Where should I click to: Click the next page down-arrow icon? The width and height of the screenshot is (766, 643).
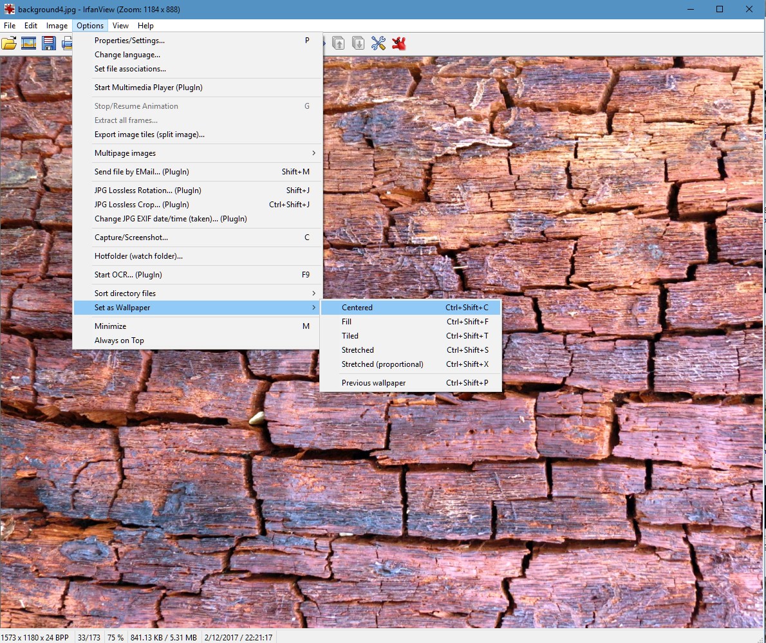tap(358, 44)
